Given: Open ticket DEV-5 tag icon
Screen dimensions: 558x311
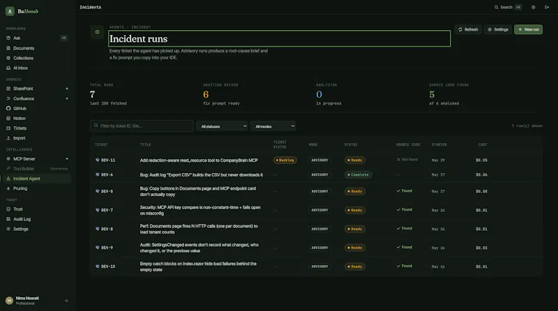Looking at the screenshot, I should tap(98, 192).
